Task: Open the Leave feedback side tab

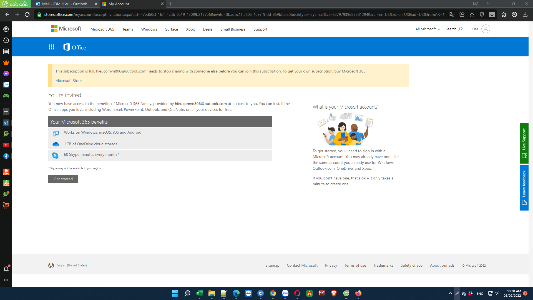Action: pos(524,188)
